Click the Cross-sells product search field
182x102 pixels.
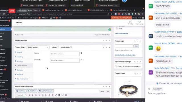tap(65, 60)
